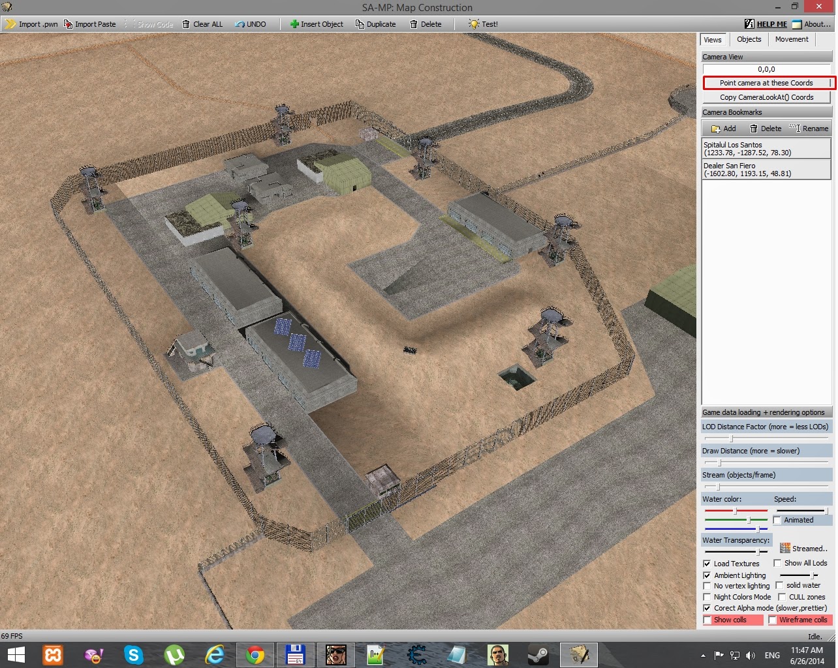The height and width of the screenshot is (668, 838).
Task: Toggle Corect Alpha mode checkbox
Action: coord(707,608)
